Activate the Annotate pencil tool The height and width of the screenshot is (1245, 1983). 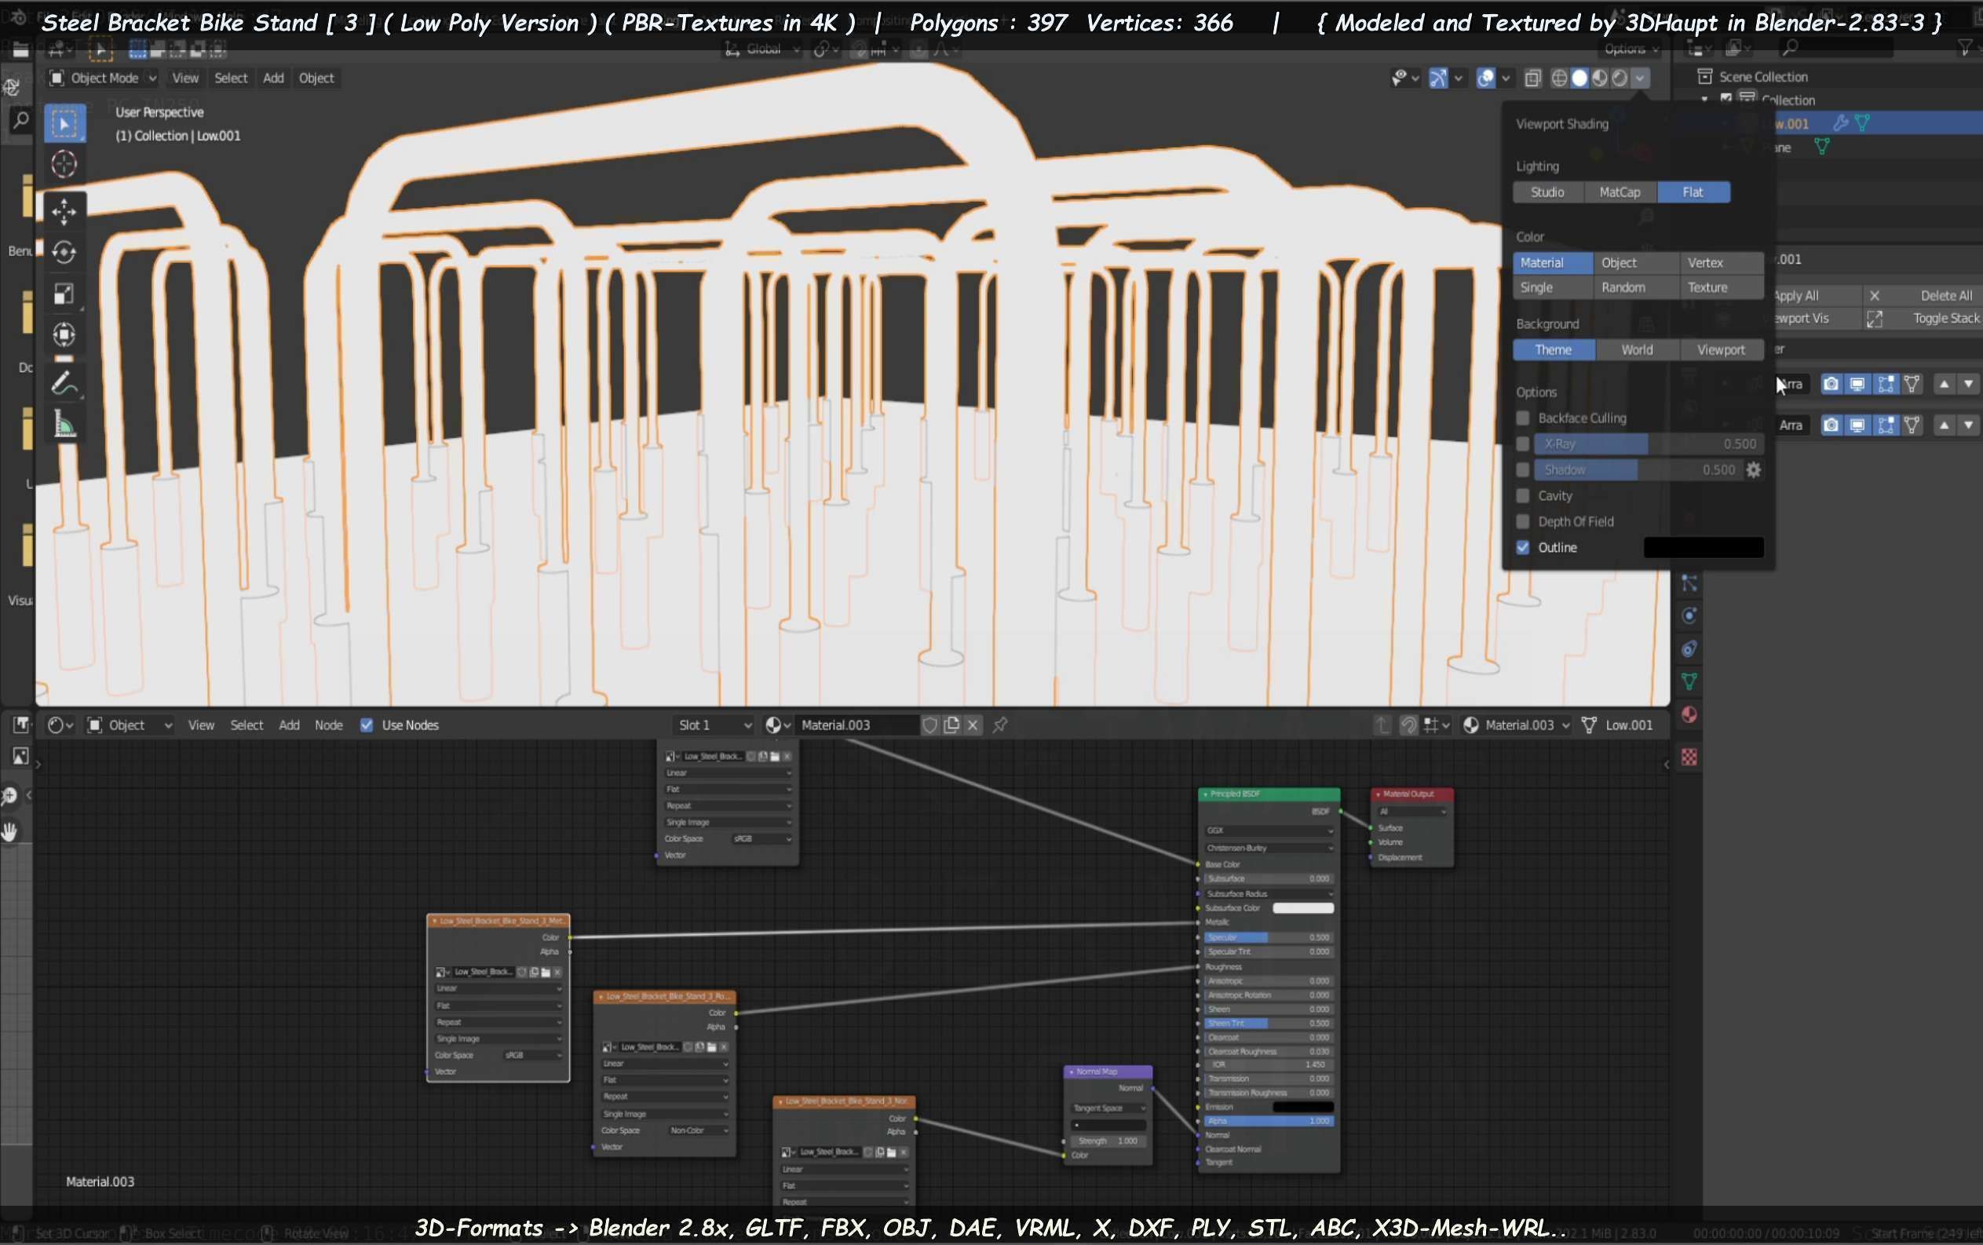pyautogui.click(x=64, y=384)
